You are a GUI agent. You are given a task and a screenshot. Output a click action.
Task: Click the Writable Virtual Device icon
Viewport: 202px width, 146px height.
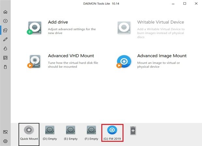(124, 28)
